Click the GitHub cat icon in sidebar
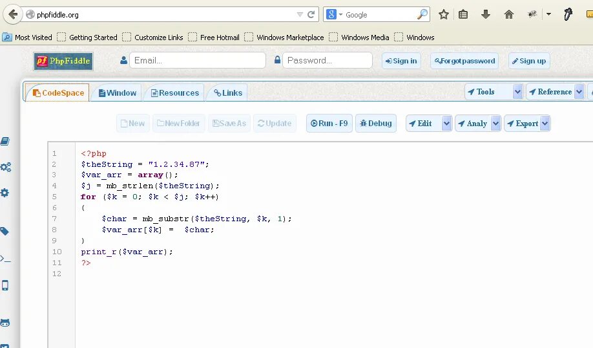593x348 pixels. [x=5, y=323]
